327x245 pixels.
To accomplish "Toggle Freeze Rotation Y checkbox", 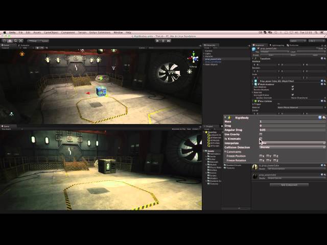I will (x=268, y=160).
